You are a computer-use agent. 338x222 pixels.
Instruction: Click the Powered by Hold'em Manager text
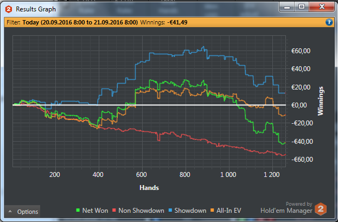[x=286, y=207]
